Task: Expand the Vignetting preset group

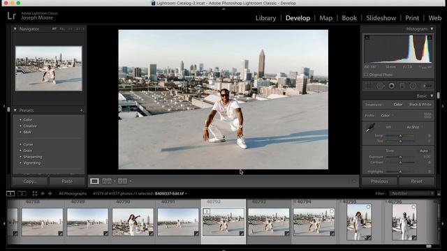Action: (x=20, y=163)
